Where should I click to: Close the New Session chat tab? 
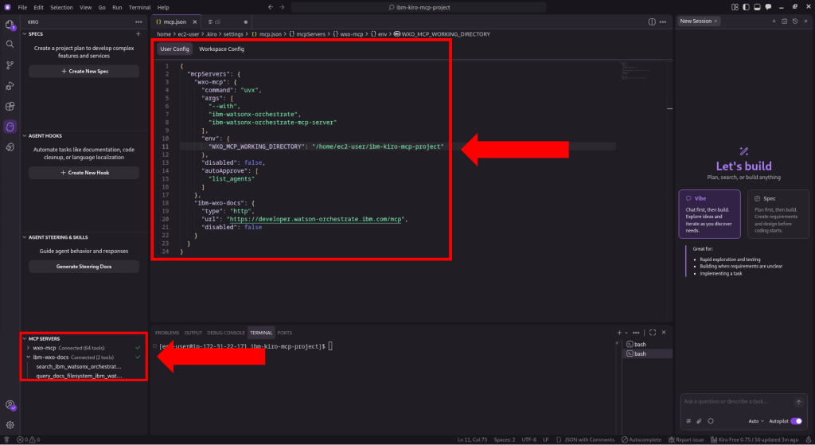coord(716,21)
